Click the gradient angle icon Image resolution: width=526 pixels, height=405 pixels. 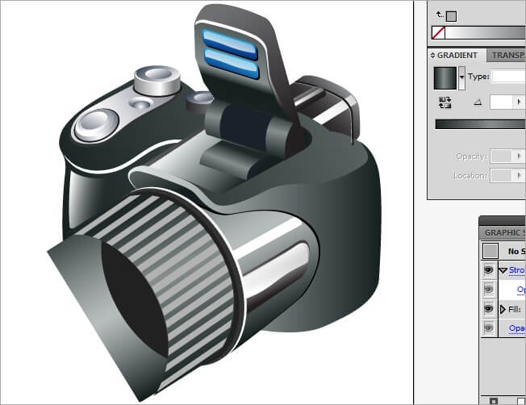478,102
